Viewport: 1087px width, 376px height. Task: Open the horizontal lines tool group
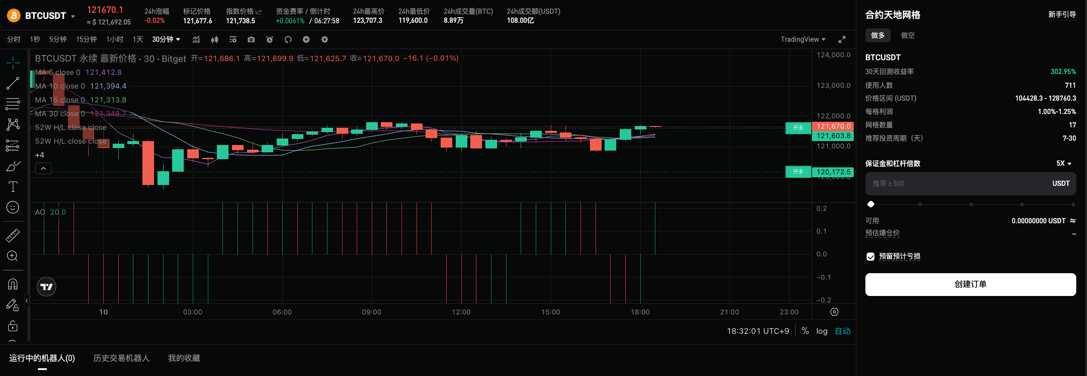(x=13, y=104)
